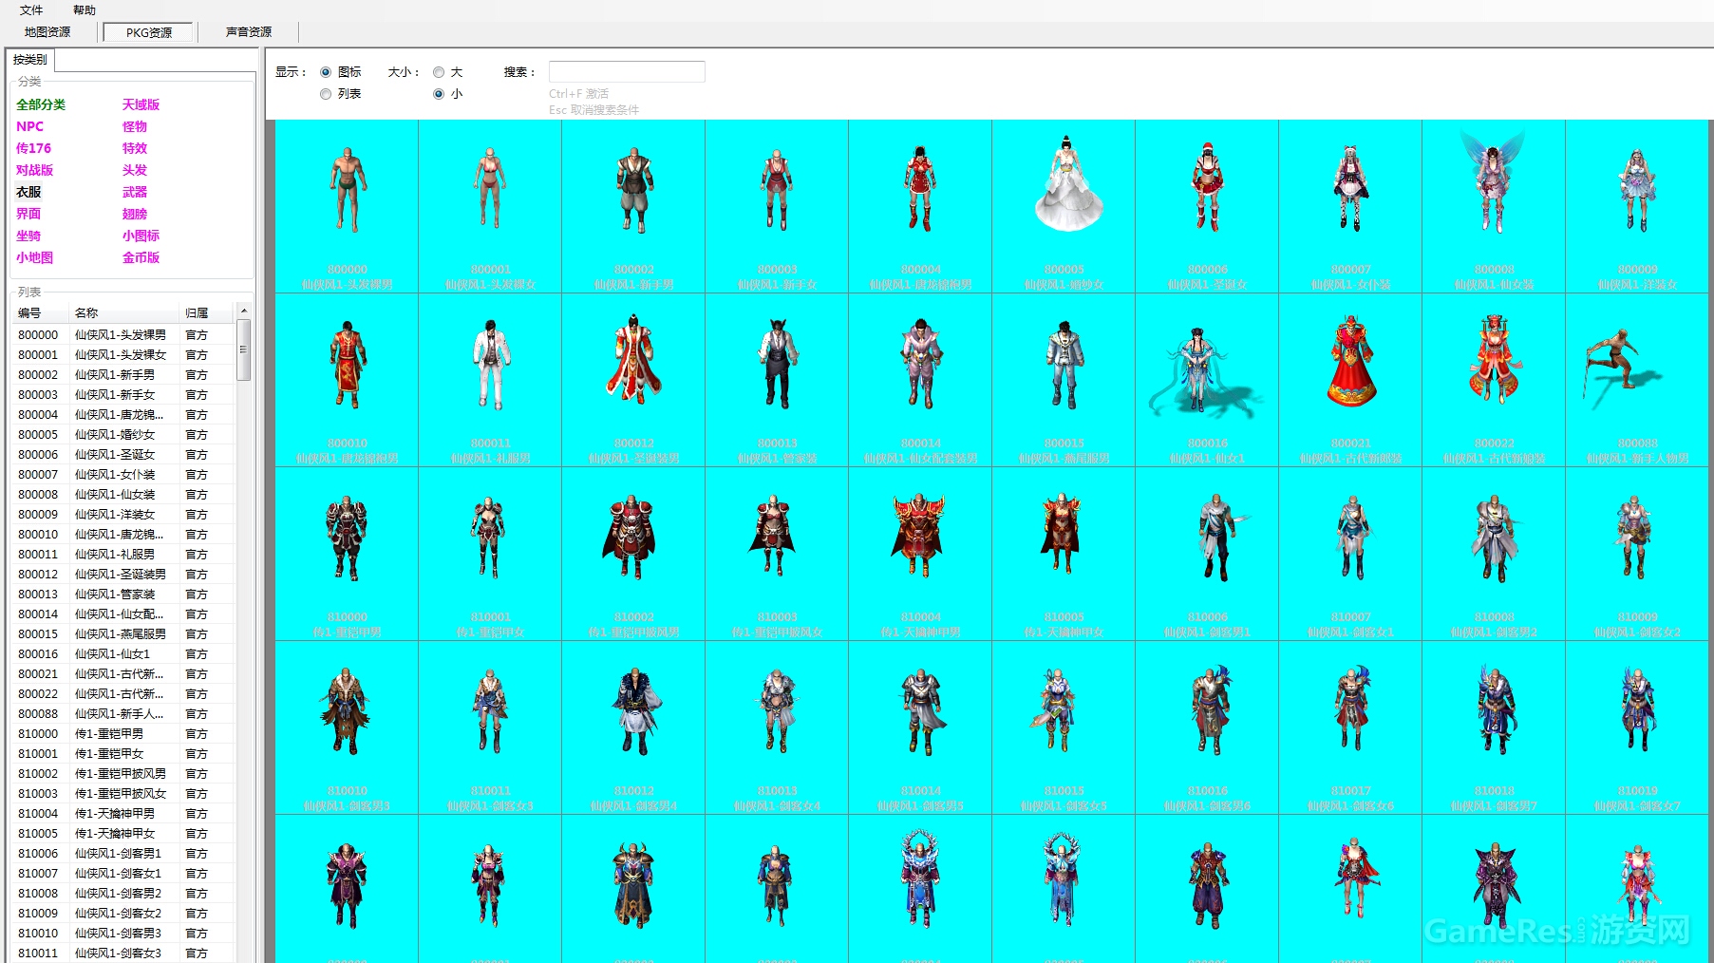Select heavy armor thumbnail 810001 重铠甲女
This screenshot has width=1714, height=963.
(x=490, y=554)
